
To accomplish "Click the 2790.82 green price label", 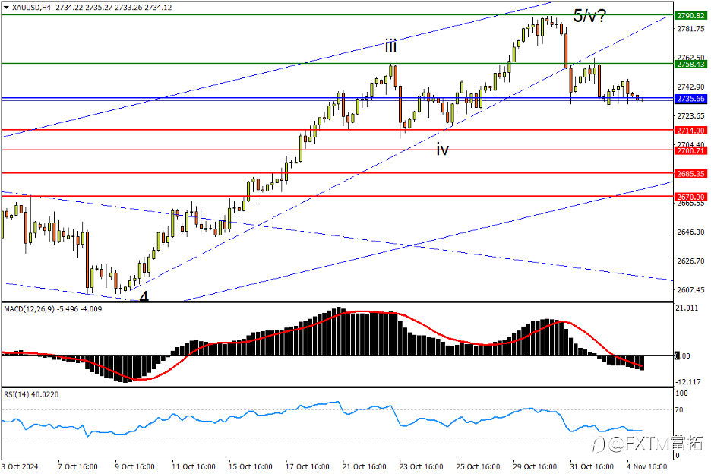I will pos(690,16).
